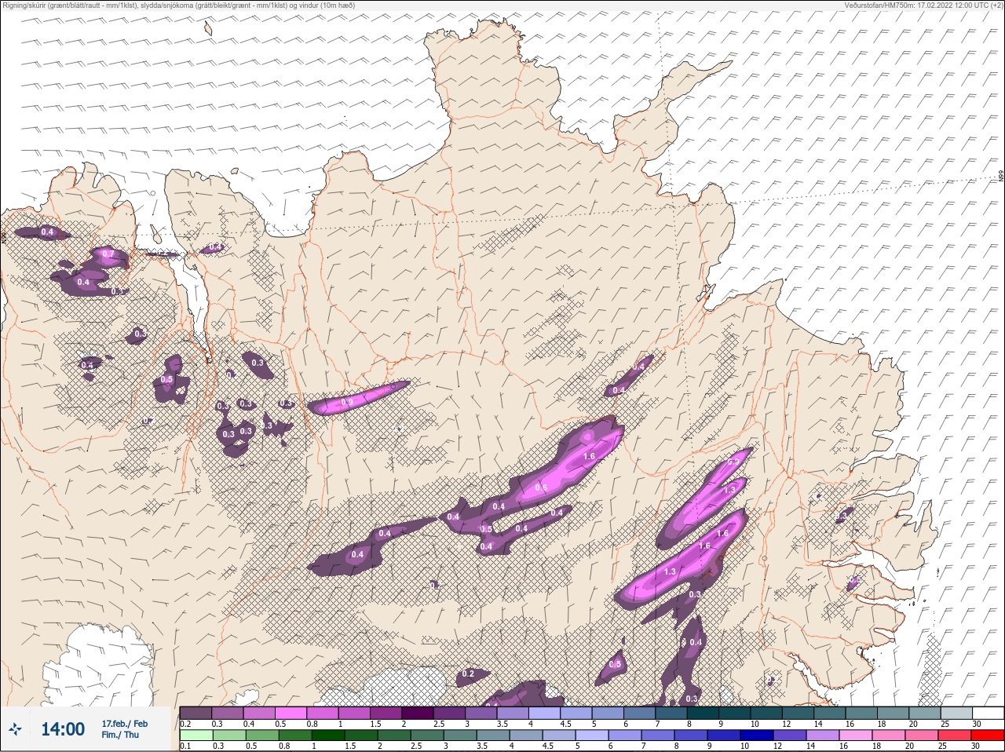Select the 'Fim./ Thu' weekday text
The width and height of the screenshot is (1005, 752).
120,735
